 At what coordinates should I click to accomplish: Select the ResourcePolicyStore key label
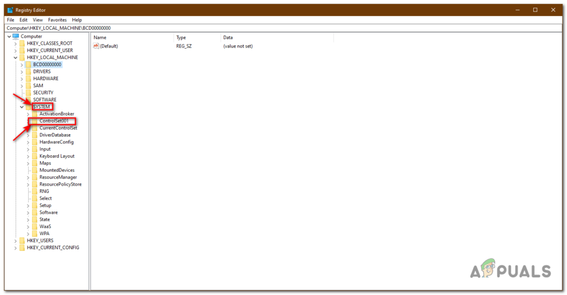click(60, 185)
